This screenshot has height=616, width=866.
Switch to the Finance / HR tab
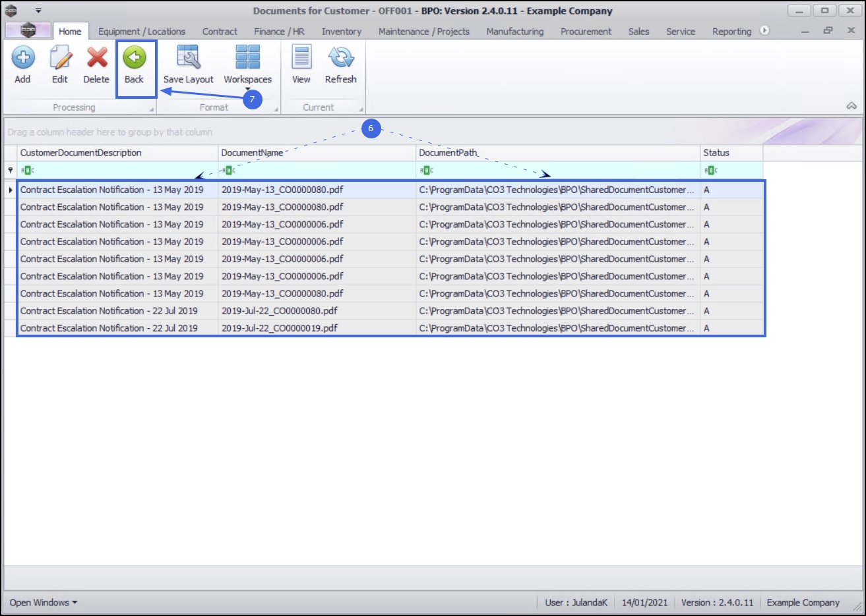coord(279,31)
